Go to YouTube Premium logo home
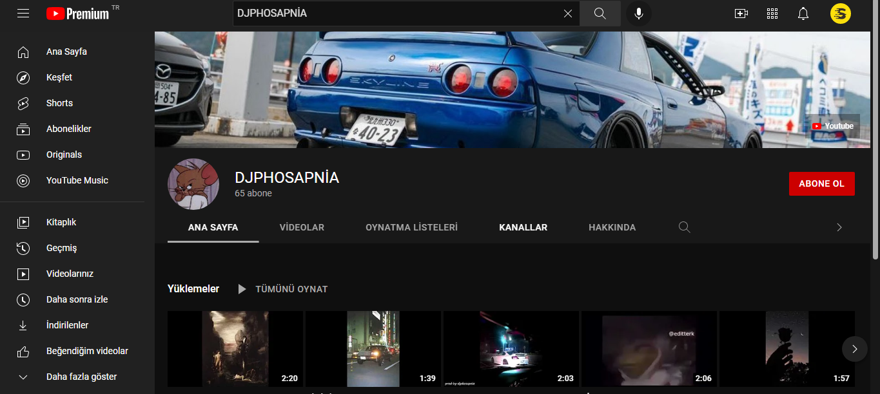 pyautogui.click(x=79, y=14)
